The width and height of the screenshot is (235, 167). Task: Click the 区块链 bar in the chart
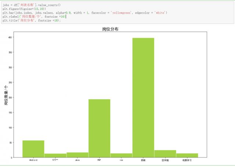click(x=165, y=154)
